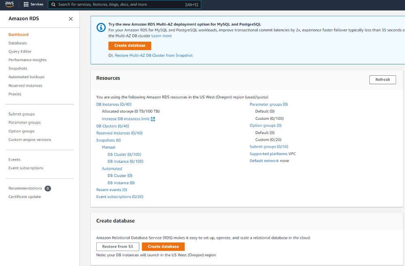The image size is (405, 266).
Task: Open Query Editor in the sidebar
Action: (x=20, y=52)
